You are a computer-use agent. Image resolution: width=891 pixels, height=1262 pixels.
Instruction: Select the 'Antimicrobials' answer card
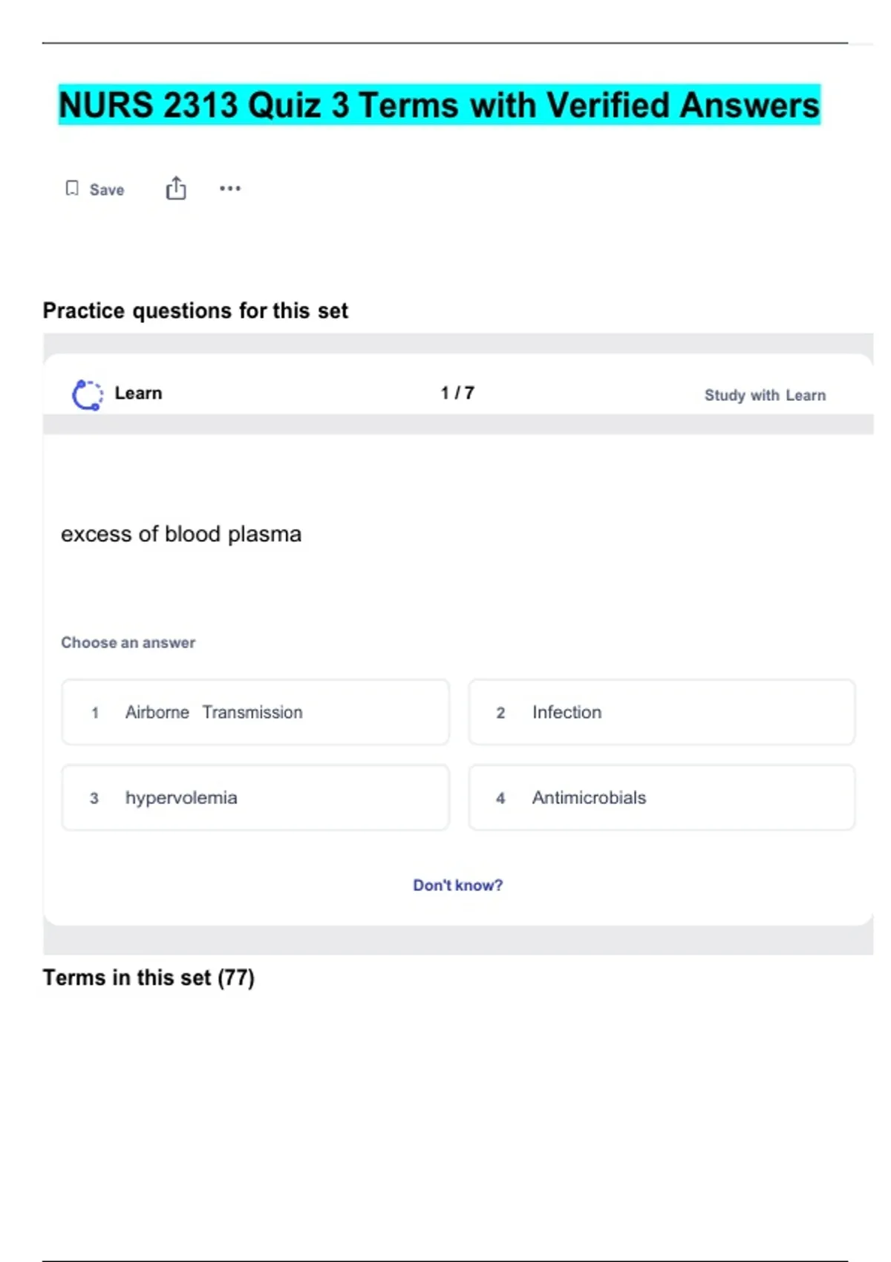click(x=662, y=798)
